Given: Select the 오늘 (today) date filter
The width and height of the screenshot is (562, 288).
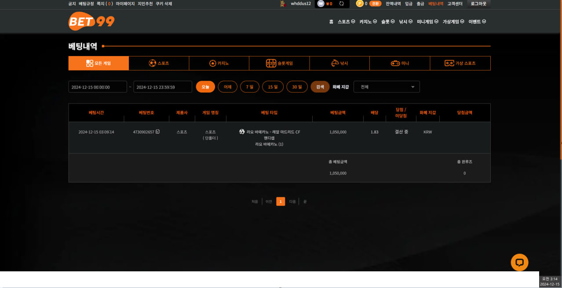Looking at the screenshot, I should pyautogui.click(x=205, y=87).
